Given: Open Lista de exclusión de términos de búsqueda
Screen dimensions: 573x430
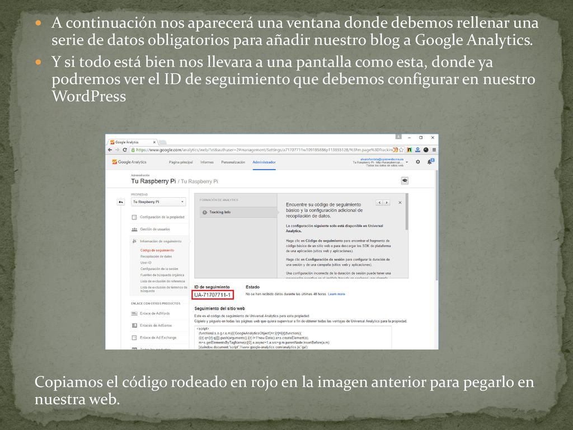Looking at the screenshot, I should [164, 289].
